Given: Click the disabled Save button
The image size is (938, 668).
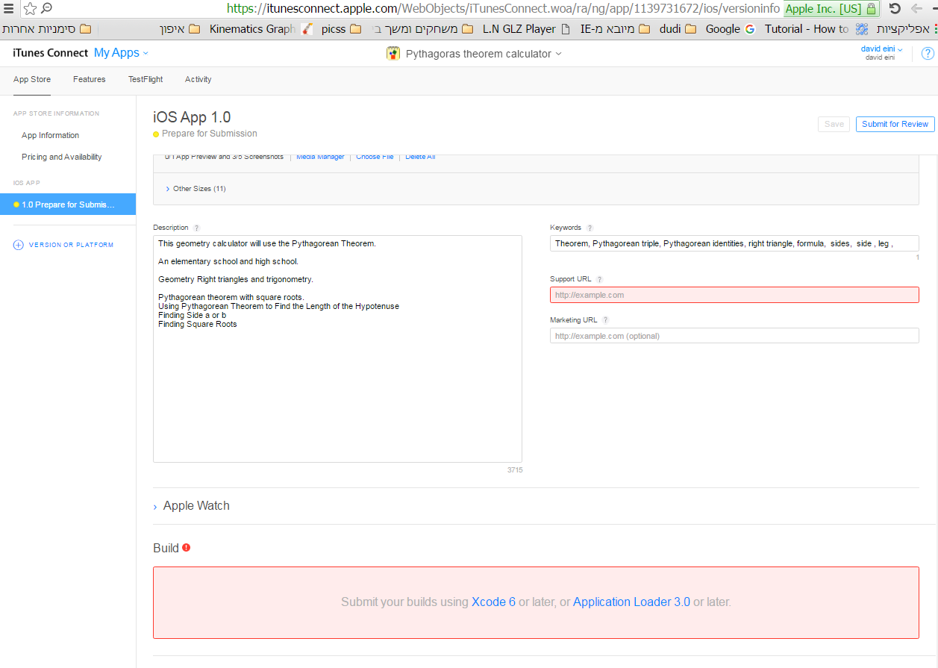Looking at the screenshot, I should click(x=834, y=124).
